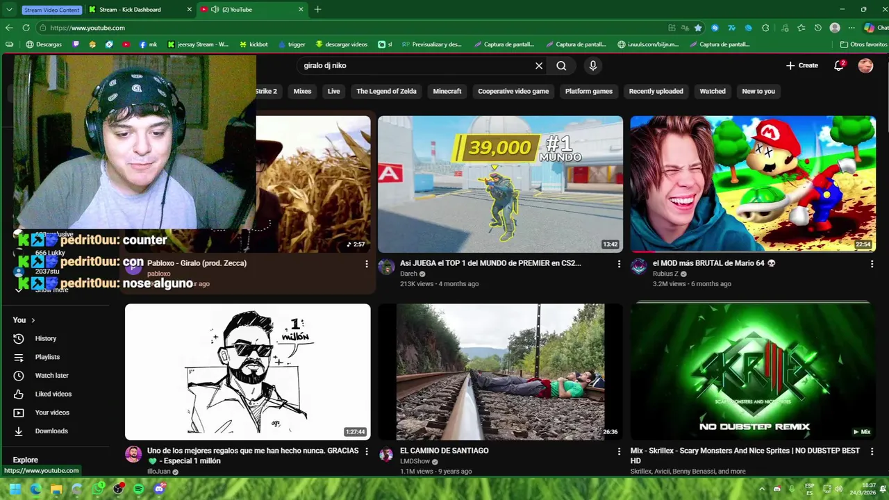The image size is (889, 500).
Task: Open options menu for Skrillex mix
Action: [872, 451]
